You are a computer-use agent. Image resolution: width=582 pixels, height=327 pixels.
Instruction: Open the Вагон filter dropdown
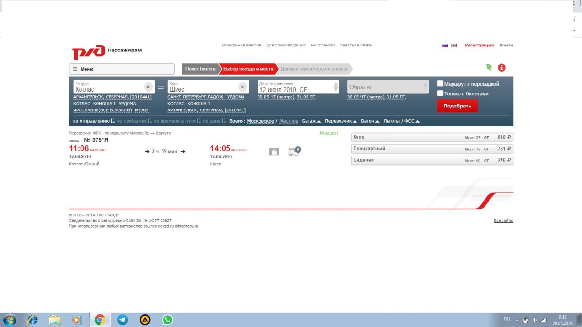coord(370,121)
